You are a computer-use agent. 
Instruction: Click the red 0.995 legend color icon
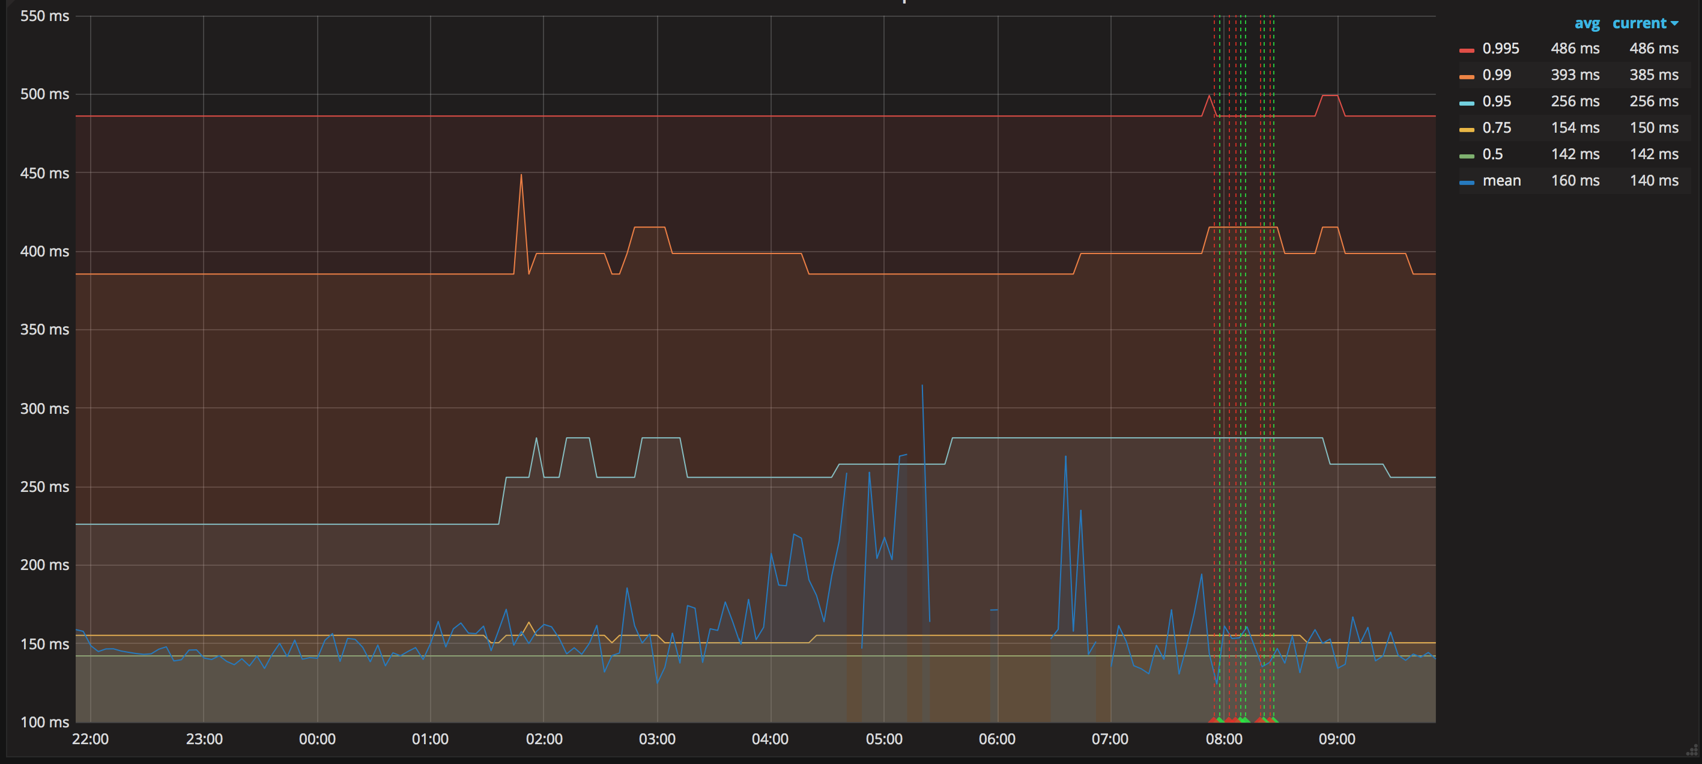[1465, 47]
